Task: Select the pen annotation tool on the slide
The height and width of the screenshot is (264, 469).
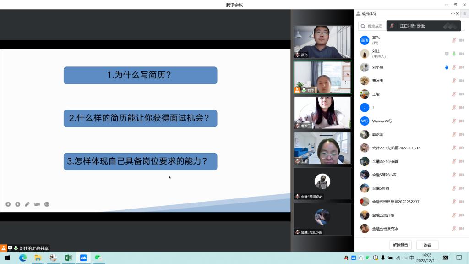Action: click(27, 204)
